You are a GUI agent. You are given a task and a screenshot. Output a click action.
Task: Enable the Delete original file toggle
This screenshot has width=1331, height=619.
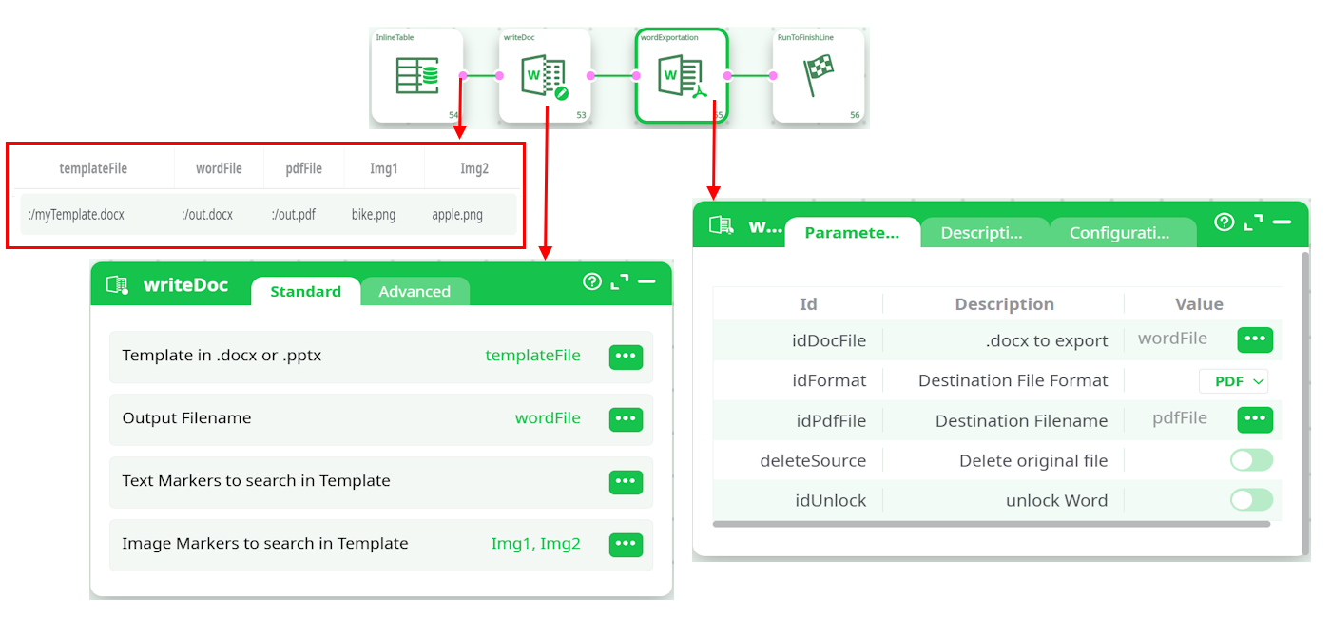click(1250, 460)
